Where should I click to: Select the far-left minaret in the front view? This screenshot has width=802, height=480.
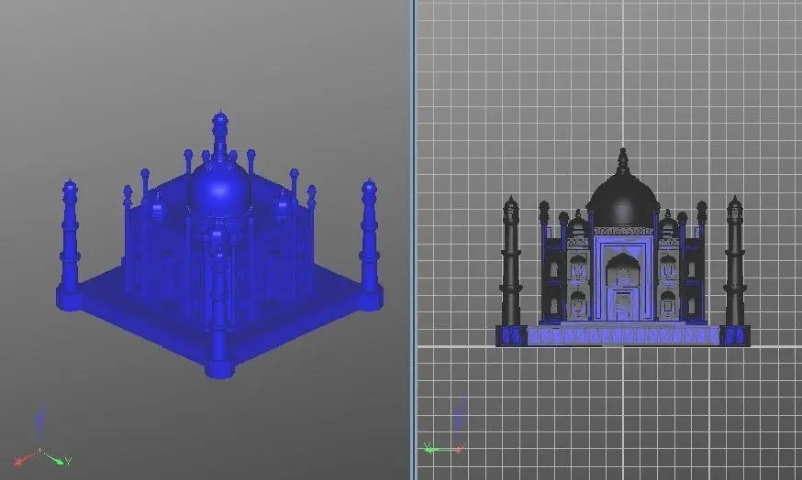click(x=510, y=263)
